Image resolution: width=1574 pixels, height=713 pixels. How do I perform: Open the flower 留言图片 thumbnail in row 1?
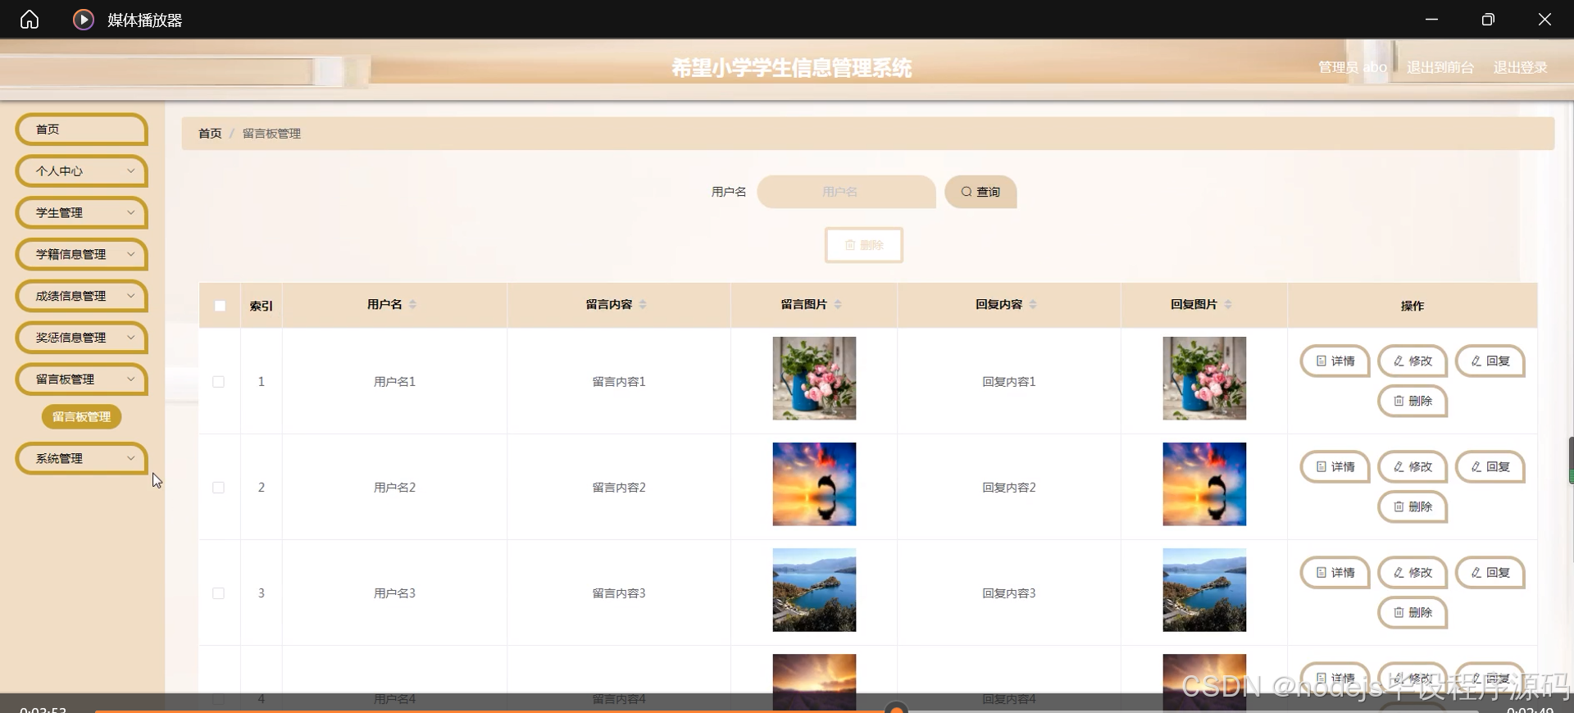(814, 379)
